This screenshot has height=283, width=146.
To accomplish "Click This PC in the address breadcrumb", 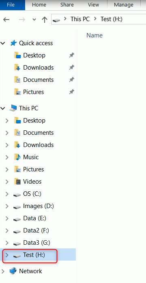I will click(x=80, y=19).
